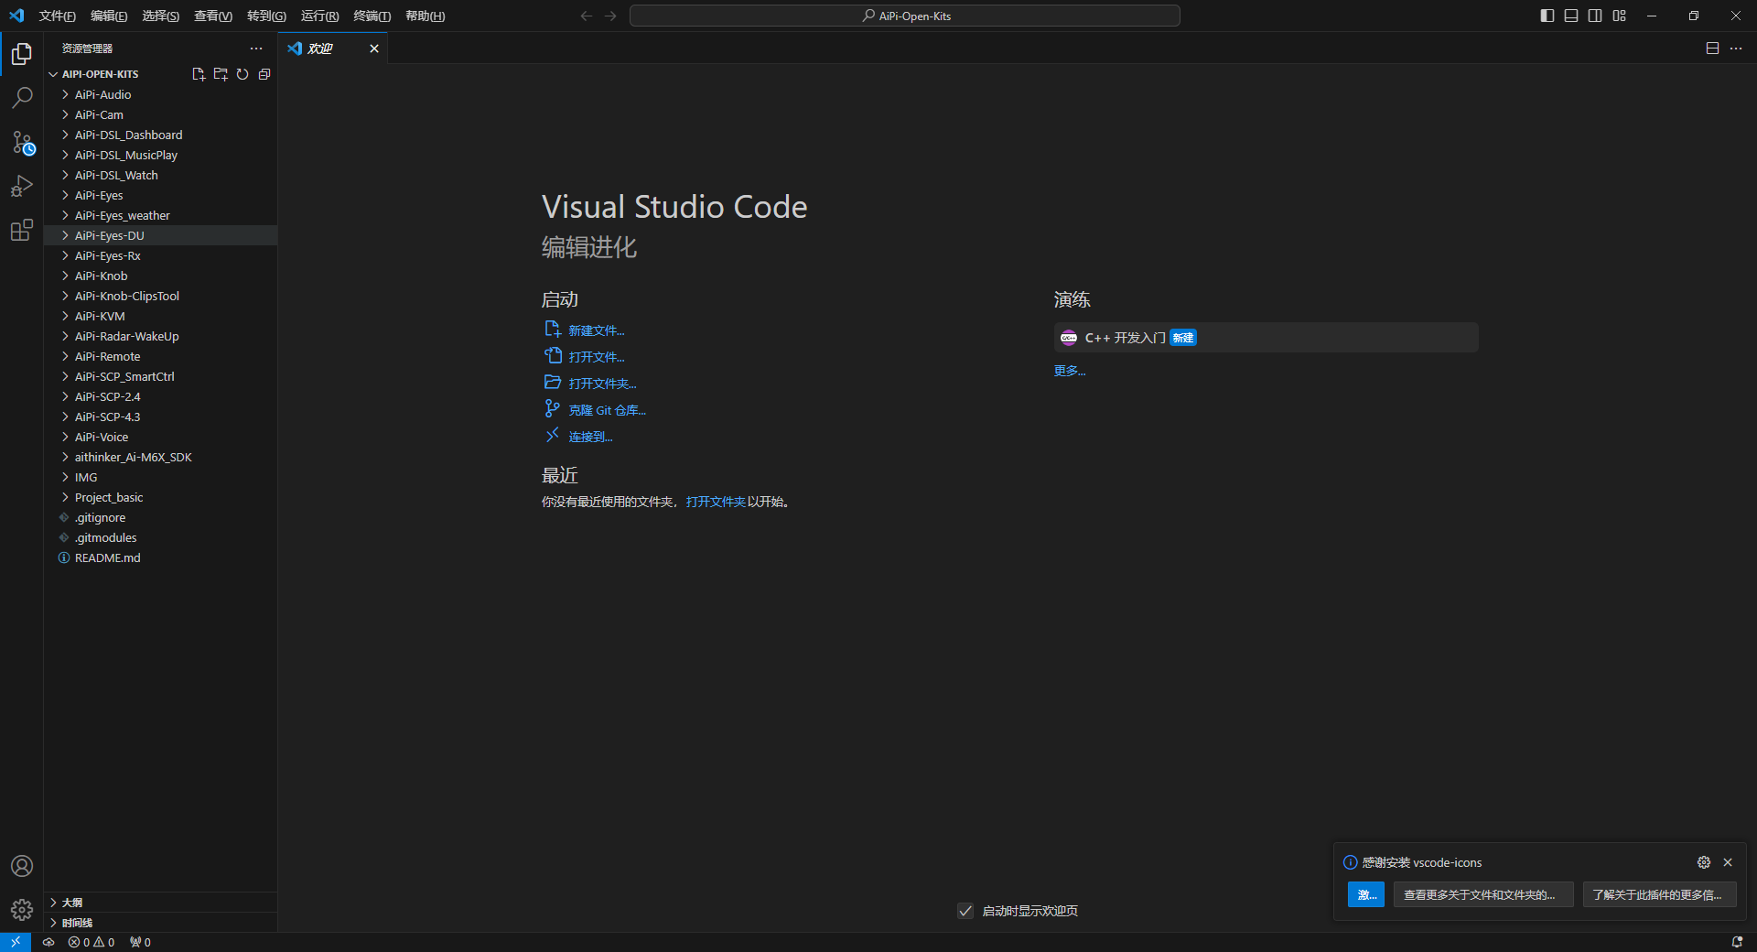This screenshot has width=1757, height=952.
Task: Open the Source Control view
Action: tap(22, 143)
